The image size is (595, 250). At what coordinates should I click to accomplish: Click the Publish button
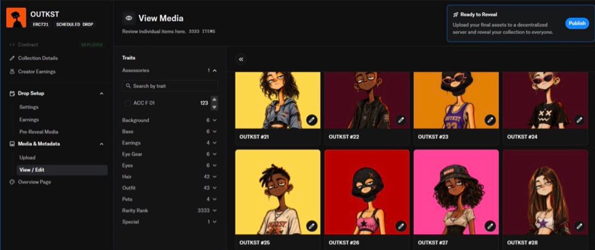point(577,23)
